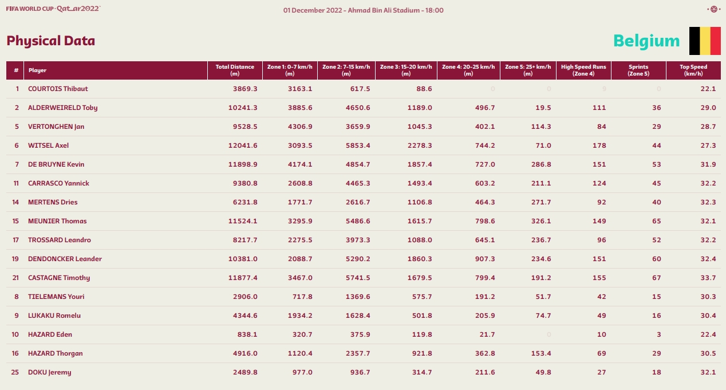Click the Zone 4: 20-25 km/h column header
This screenshot has height=390, width=726.
coord(468,70)
